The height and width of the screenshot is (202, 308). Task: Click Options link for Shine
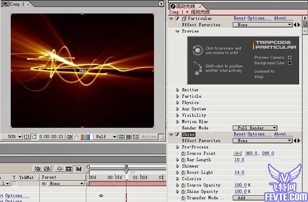click(x=259, y=134)
